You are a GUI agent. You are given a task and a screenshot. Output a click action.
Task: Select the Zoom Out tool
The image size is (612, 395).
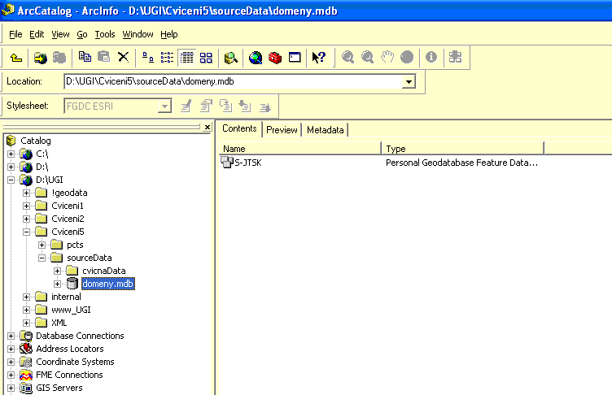tap(367, 58)
